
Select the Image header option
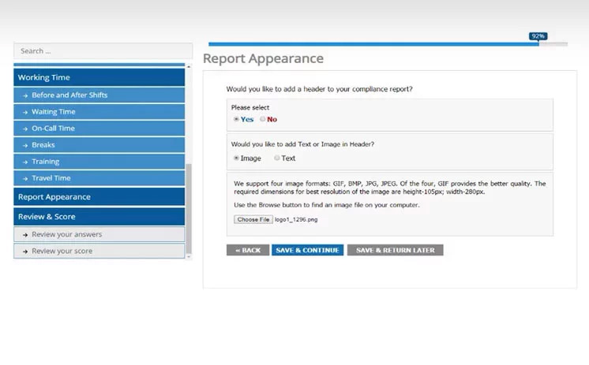pos(236,158)
